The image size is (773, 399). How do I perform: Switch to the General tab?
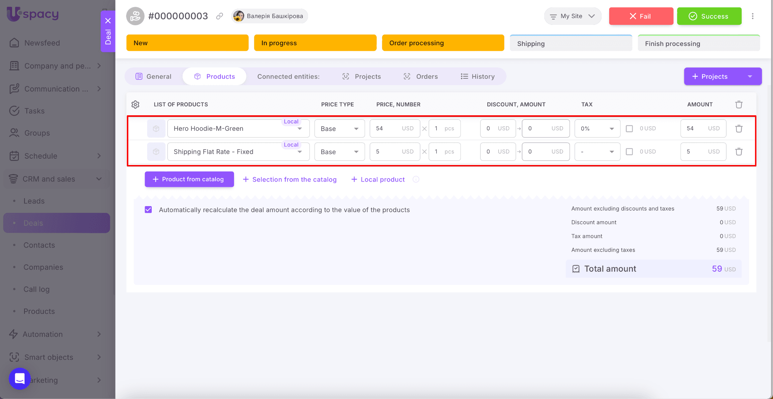(154, 76)
